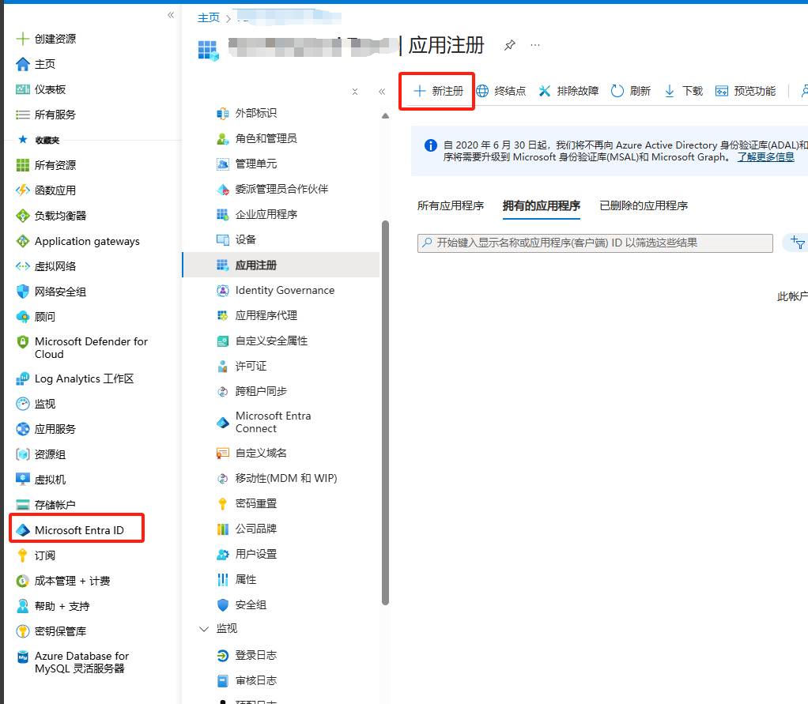This screenshot has width=808, height=704.
Task: Switch to 所有应用程序 tab
Action: point(451,206)
